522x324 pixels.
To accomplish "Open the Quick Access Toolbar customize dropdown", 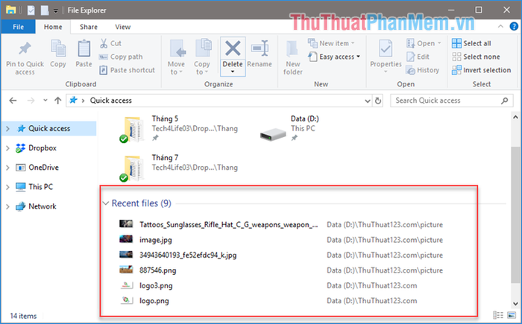I will pos(56,10).
